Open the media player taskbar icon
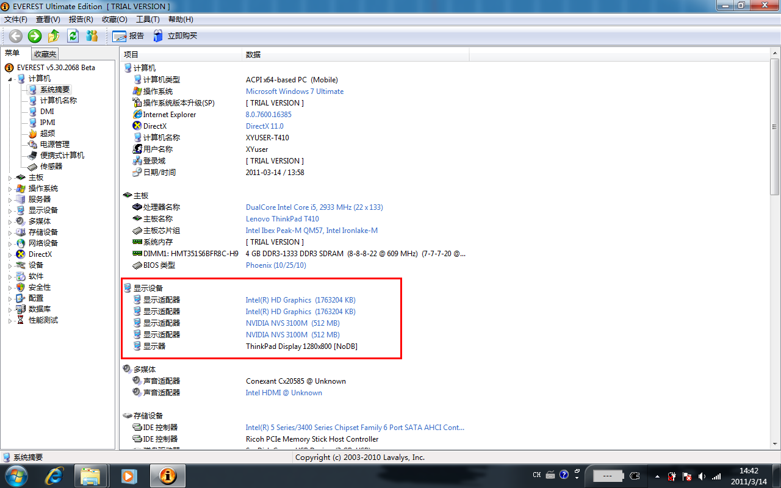Image resolution: width=781 pixels, height=488 pixels. click(129, 476)
